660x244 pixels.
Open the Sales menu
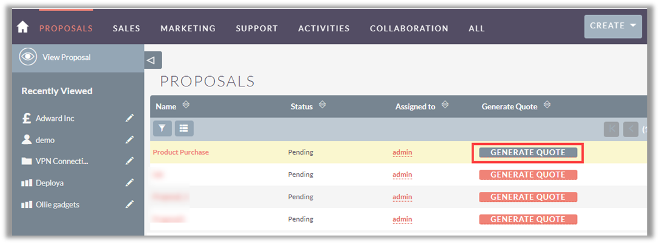(x=127, y=28)
